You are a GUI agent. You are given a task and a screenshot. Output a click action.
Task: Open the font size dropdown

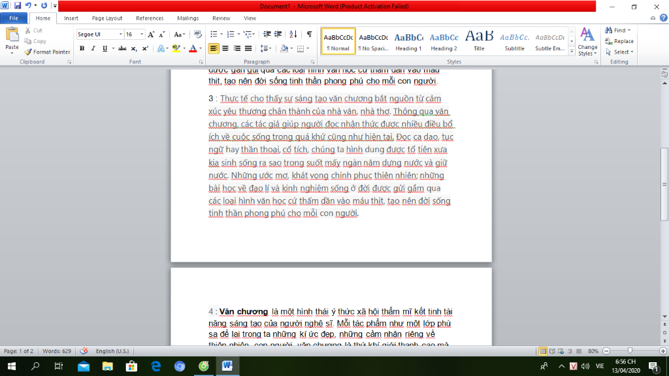(142, 35)
